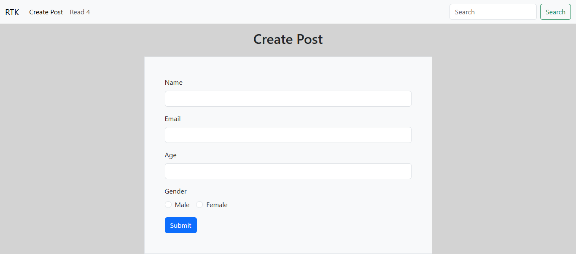The width and height of the screenshot is (576, 256).
Task: Click the RTK brand logo link
Action: [x=12, y=12]
